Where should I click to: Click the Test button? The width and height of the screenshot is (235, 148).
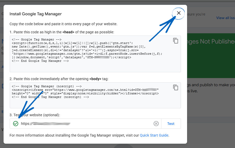171,124
